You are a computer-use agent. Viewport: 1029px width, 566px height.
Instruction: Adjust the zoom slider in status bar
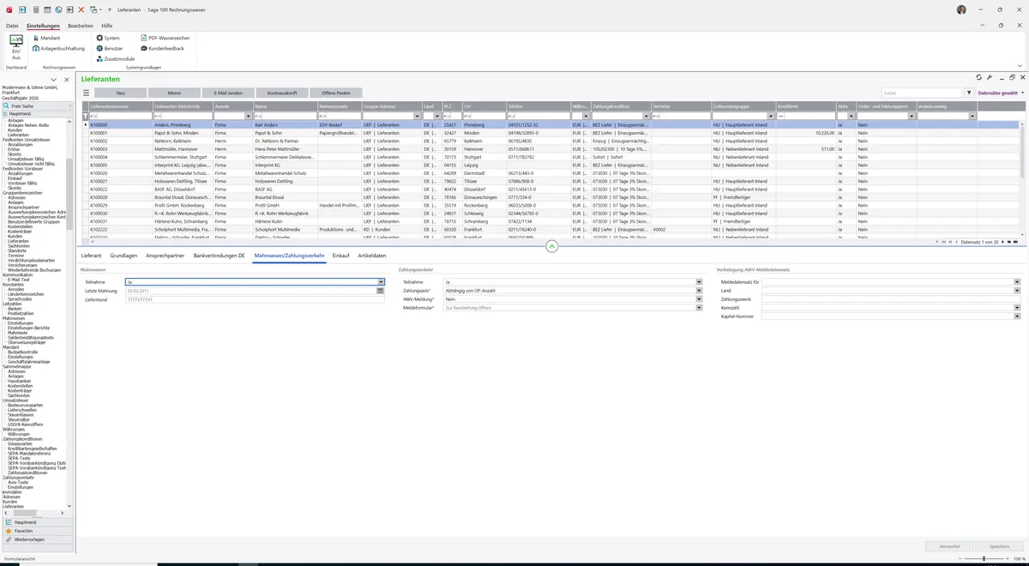coord(984,559)
